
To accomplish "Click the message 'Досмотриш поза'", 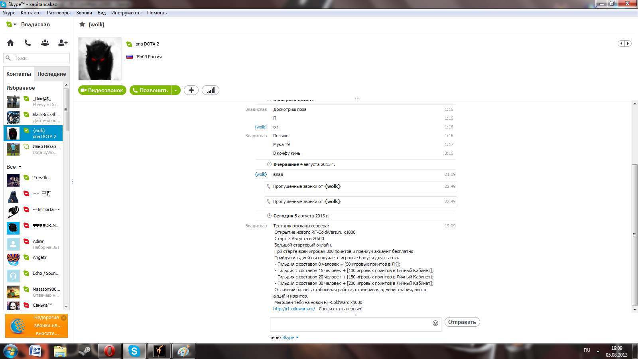I will pos(290,109).
